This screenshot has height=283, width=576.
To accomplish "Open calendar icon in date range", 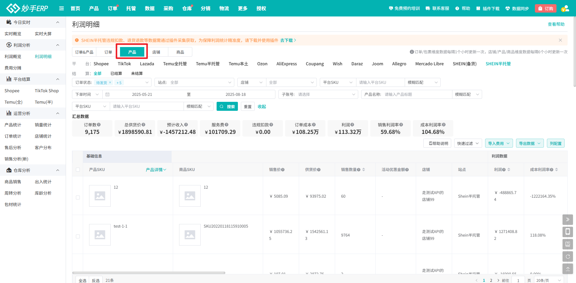I will coord(107,94).
